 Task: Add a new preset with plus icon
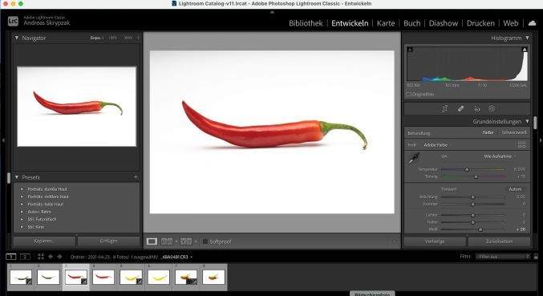136,177
